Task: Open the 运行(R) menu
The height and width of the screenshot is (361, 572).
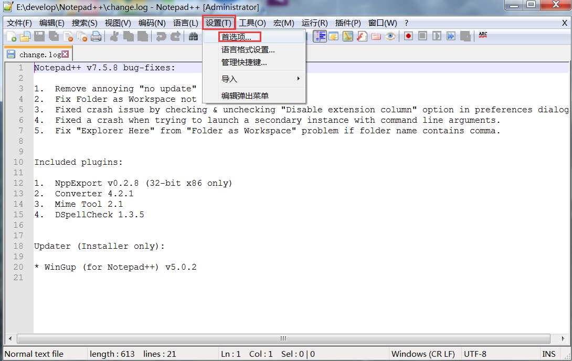Action: click(x=315, y=23)
